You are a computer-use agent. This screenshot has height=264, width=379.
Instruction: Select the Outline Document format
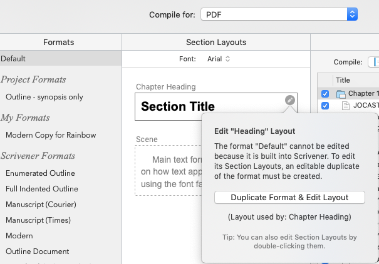coord(37,251)
